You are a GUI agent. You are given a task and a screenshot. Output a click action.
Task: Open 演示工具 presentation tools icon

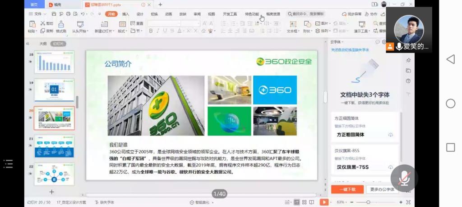pyautogui.click(x=362, y=24)
